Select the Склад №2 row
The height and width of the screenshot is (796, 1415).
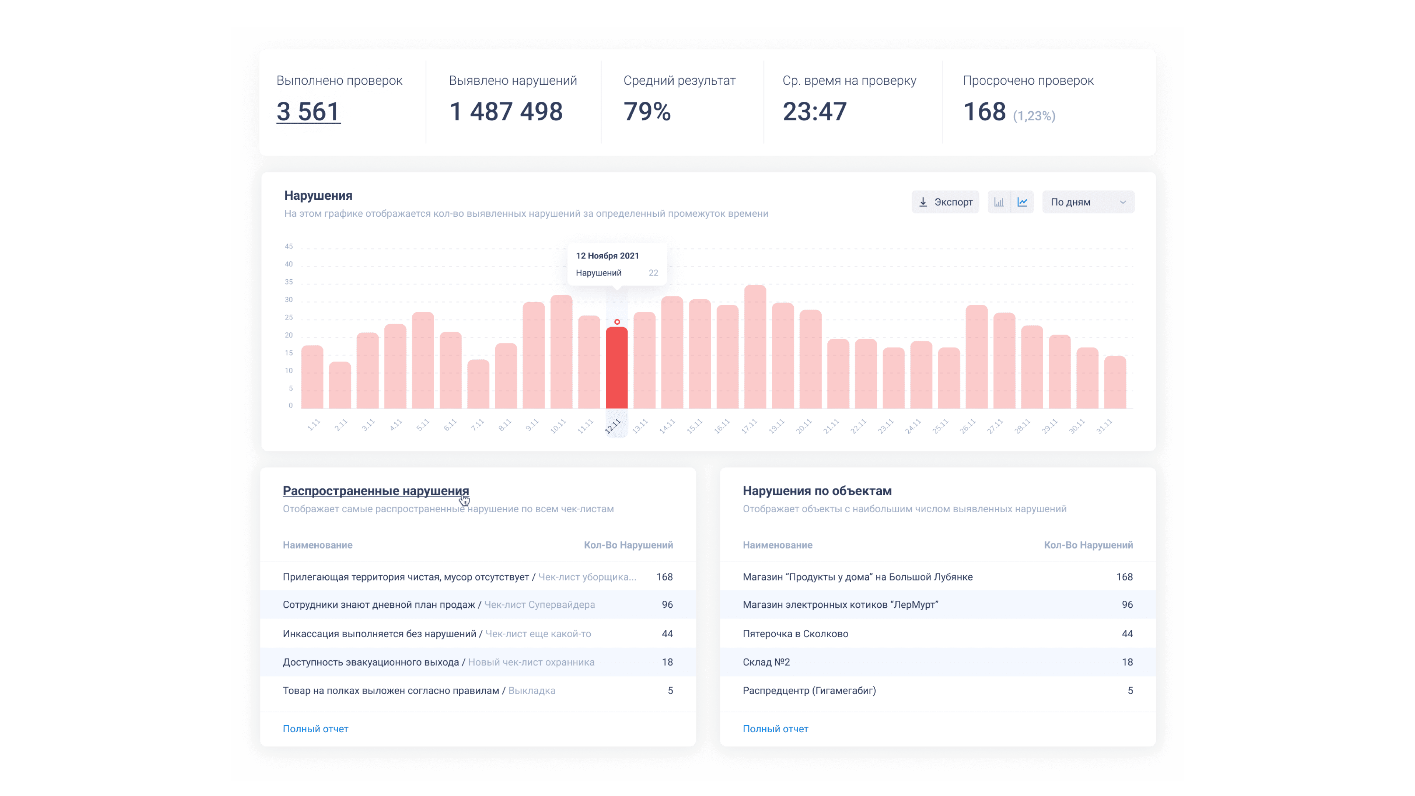tap(766, 662)
